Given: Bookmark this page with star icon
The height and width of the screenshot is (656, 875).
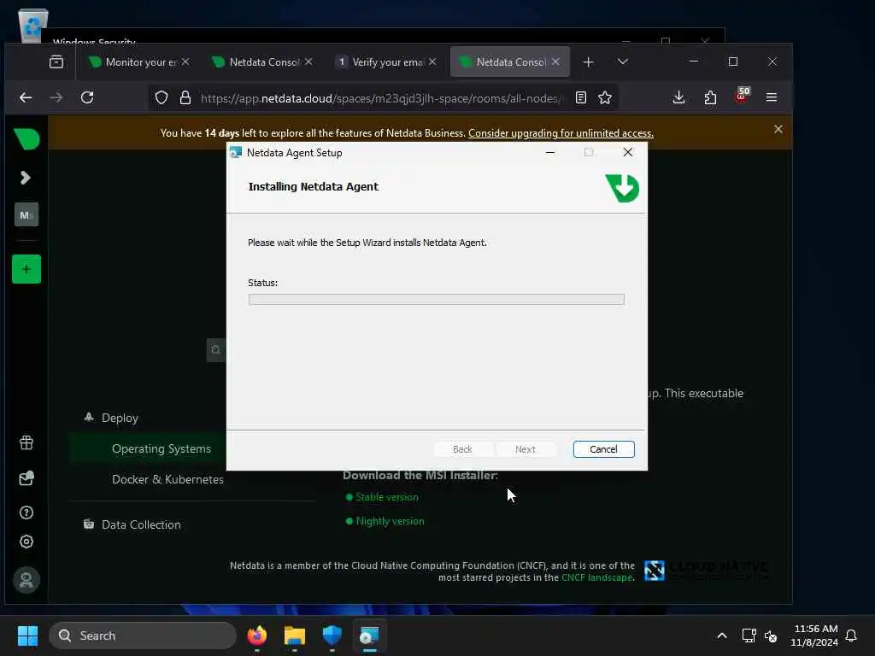Looking at the screenshot, I should (605, 97).
